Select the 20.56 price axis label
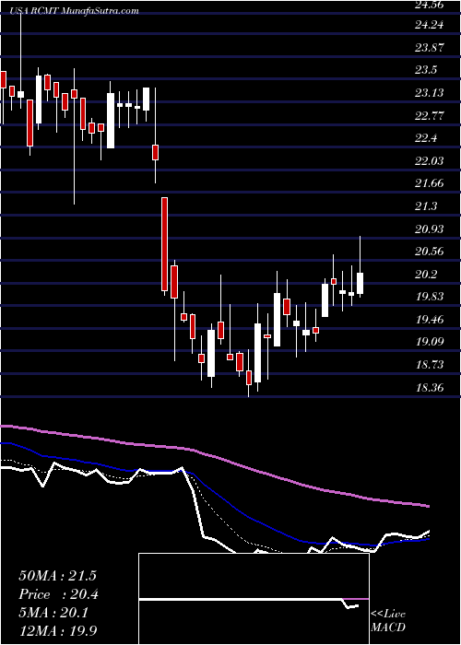 click(x=430, y=252)
